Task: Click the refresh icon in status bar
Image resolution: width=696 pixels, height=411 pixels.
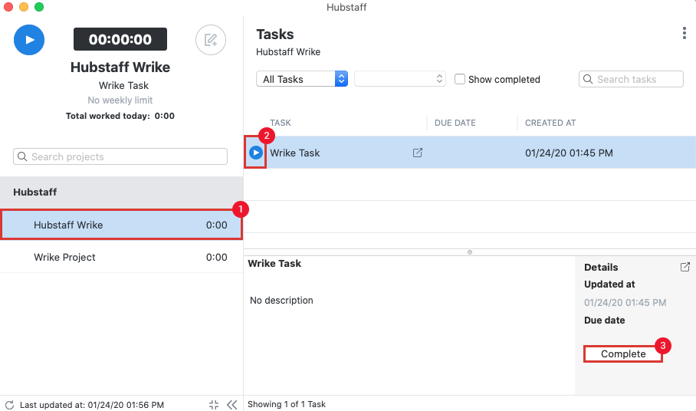Action: [x=9, y=405]
